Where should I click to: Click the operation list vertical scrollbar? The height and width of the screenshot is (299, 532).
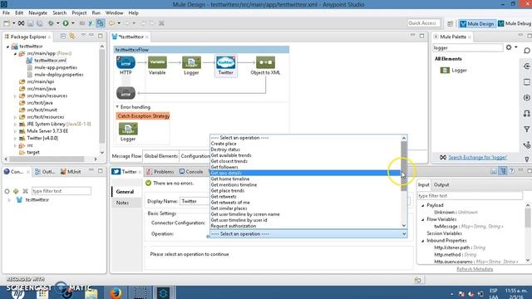pos(404,166)
